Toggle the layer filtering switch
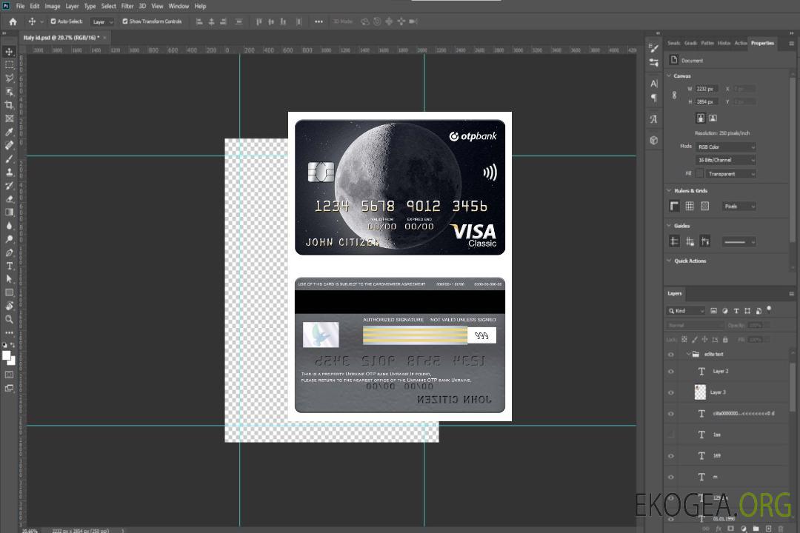Viewport: 800px width, 533px height. (769, 309)
